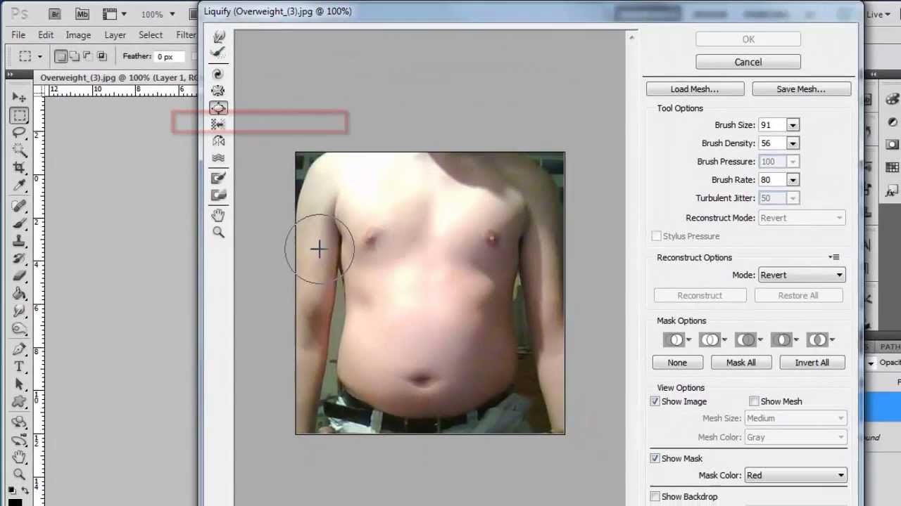
Task: Select the Photoshop Hand tool in main toolbar
Action: [x=19, y=458]
